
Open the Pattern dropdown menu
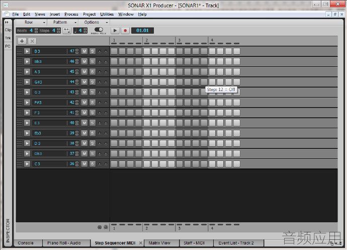click(63, 22)
